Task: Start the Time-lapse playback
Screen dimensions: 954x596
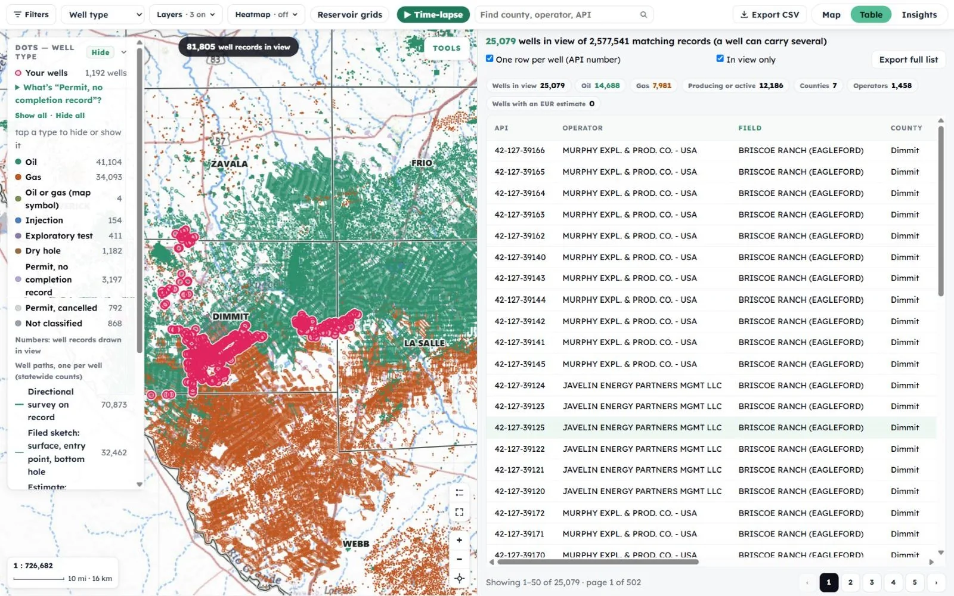Action: pos(433,14)
